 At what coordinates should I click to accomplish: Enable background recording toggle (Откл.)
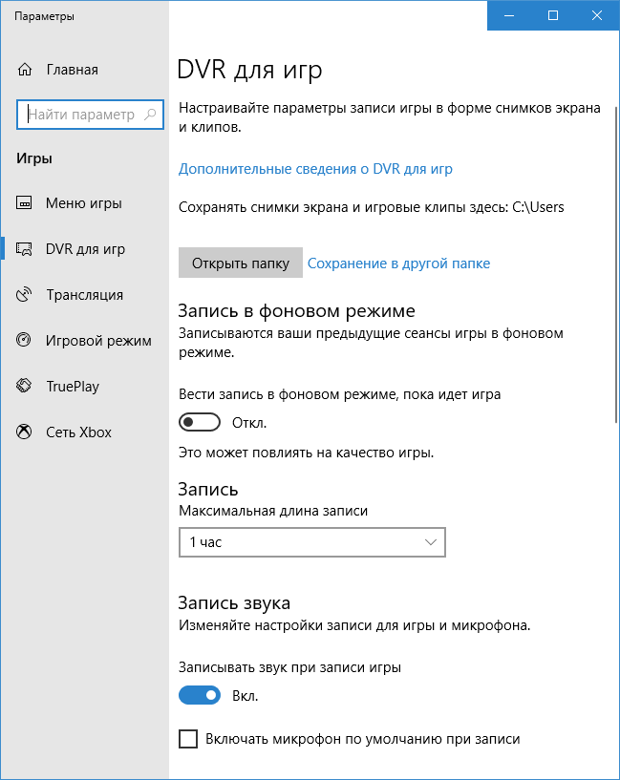pyautogui.click(x=200, y=422)
